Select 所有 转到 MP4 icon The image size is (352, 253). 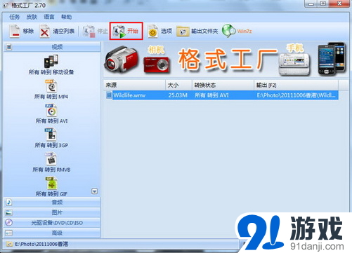coord(51,86)
